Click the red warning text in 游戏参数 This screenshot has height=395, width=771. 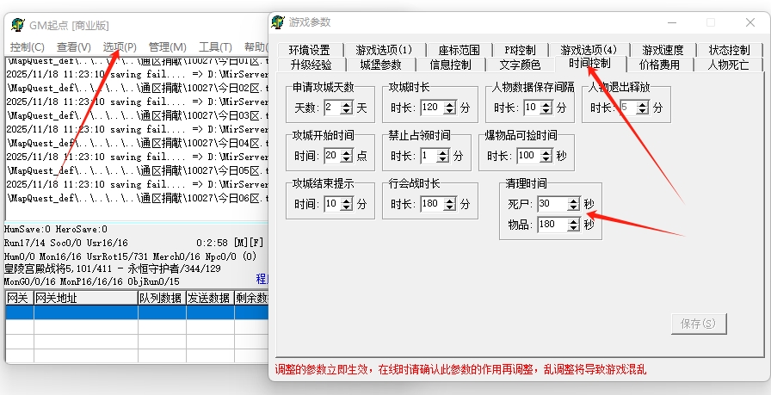460,369
